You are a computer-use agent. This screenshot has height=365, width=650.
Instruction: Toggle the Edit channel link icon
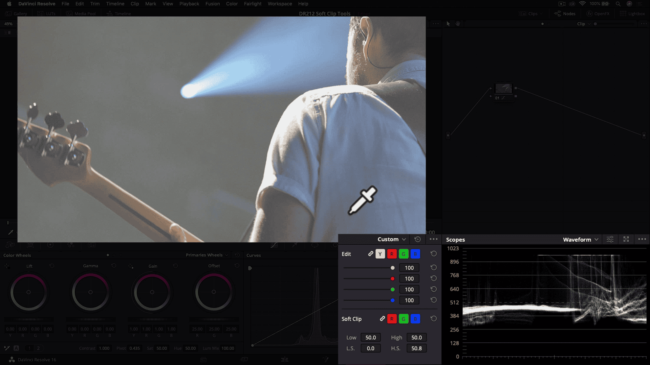click(371, 254)
